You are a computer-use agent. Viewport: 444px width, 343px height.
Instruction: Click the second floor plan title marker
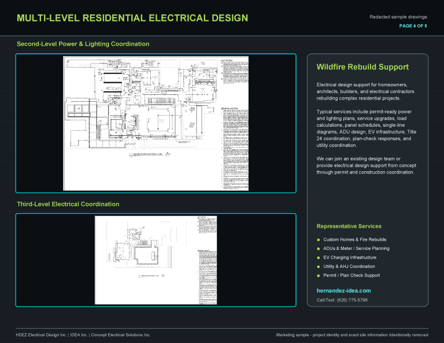(x=150, y=154)
